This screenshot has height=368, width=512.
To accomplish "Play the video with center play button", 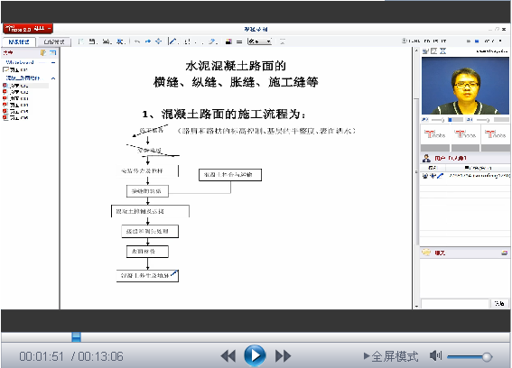I will 255,355.
